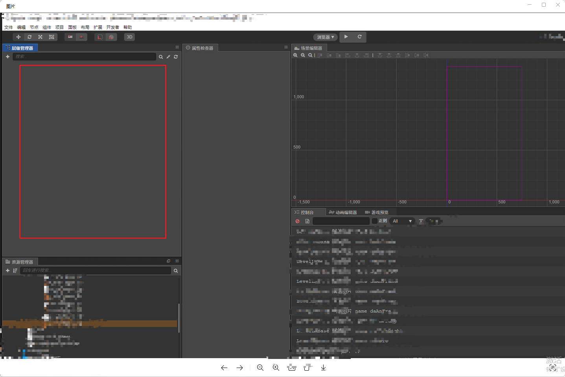Open the 层级管理器 panel menu

[x=177, y=47]
